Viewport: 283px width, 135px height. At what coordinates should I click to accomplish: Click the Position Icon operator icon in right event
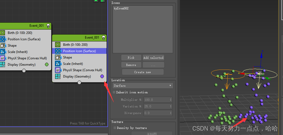[x=58, y=51]
